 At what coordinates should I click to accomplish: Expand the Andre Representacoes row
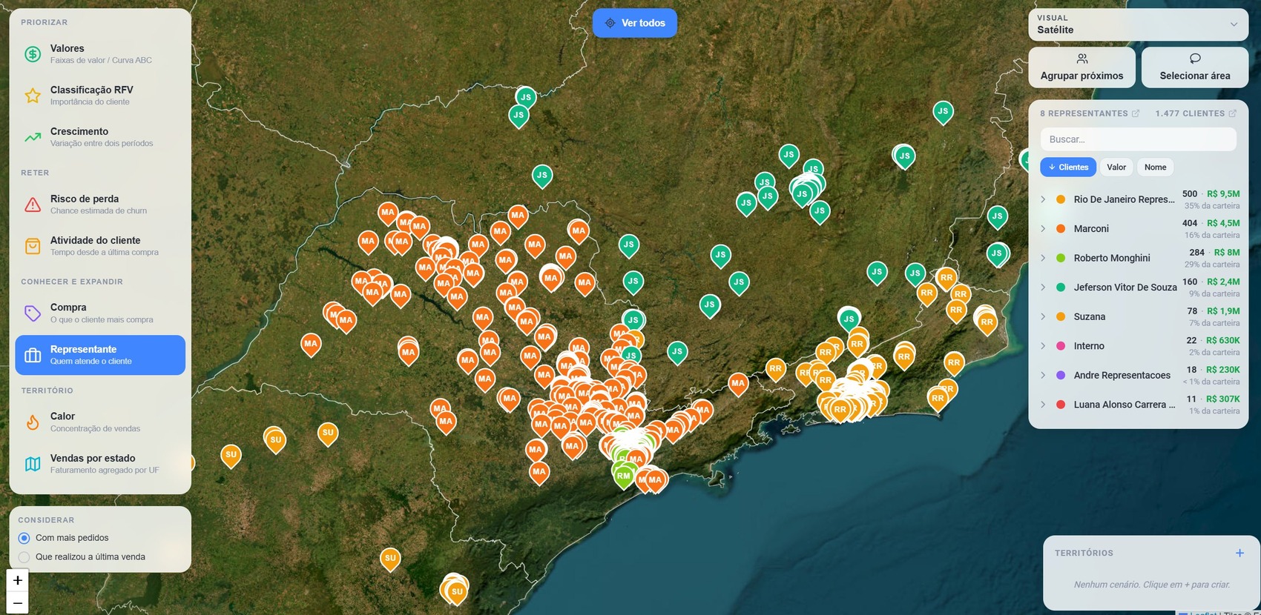(1043, 375)
